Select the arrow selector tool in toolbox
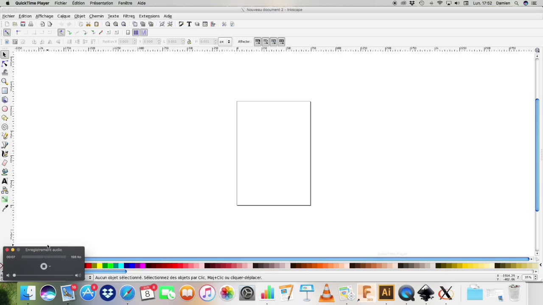Viewport: 543px width, 305px height. coord(5,55)
